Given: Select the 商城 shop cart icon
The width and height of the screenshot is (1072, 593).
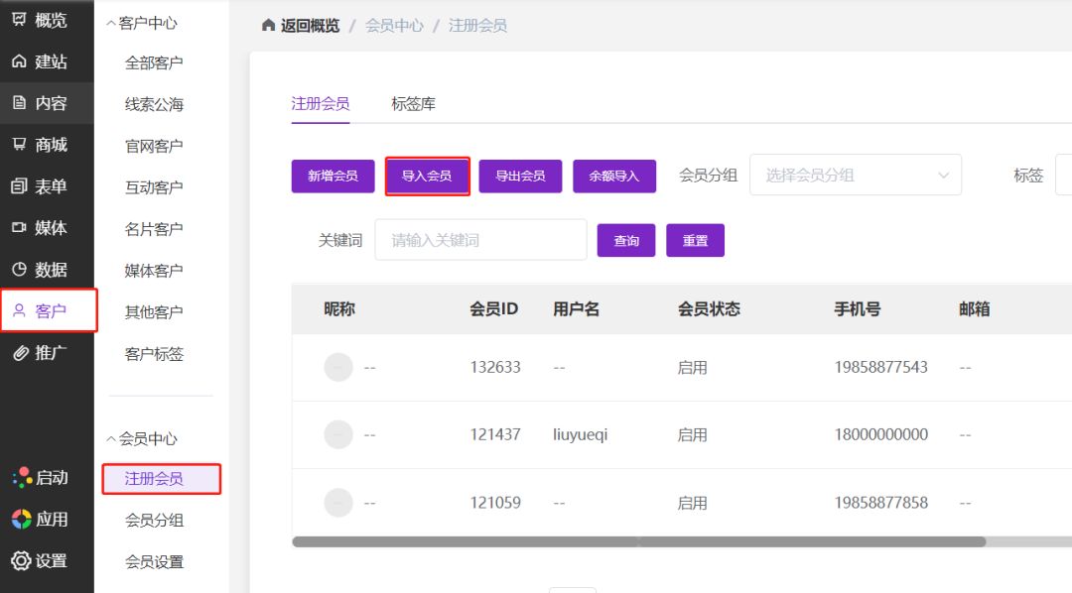Looking at the screenshot, I should pyautogui.click(x=19, y=145).
